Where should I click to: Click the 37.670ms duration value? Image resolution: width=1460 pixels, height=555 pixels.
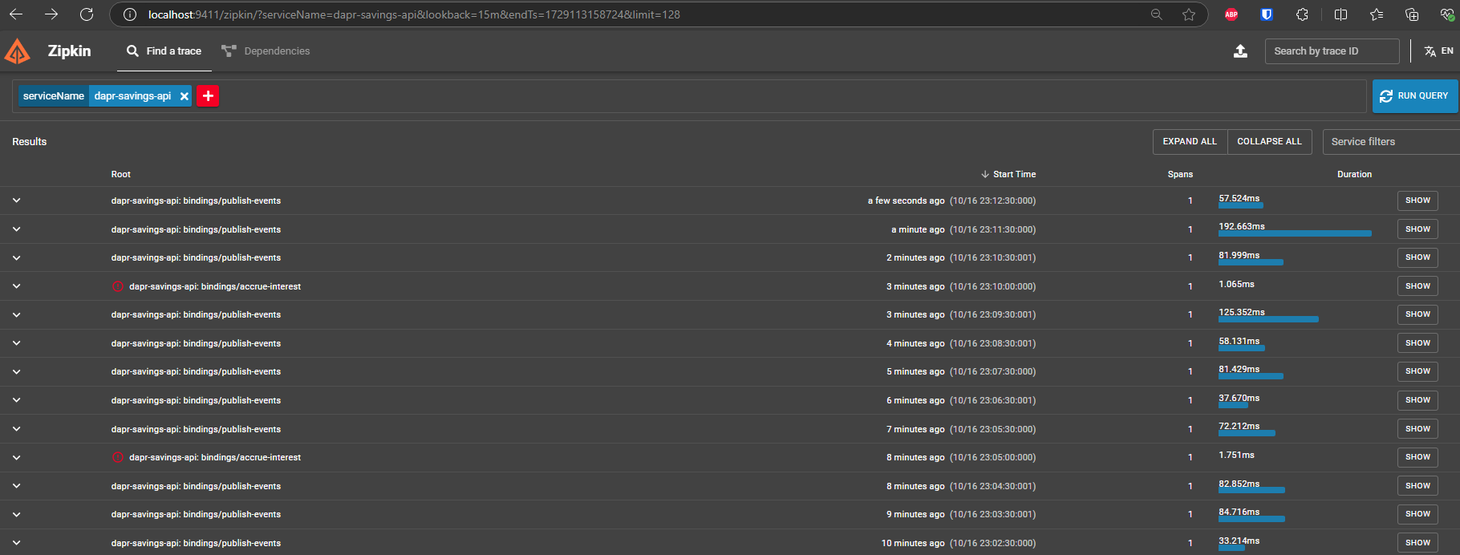click(x=1239, y=398)
